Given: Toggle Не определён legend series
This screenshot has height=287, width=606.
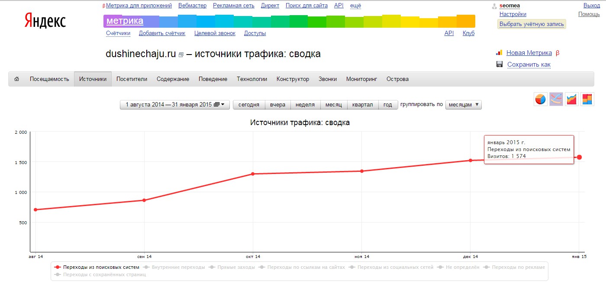Looking at the screenshot, I should 458,267.
